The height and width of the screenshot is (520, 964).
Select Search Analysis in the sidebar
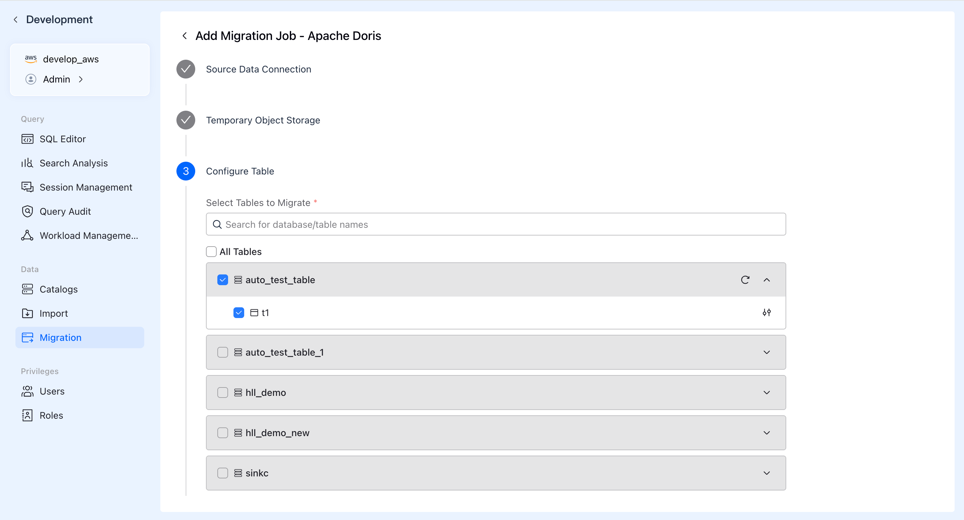click(73, 163)
